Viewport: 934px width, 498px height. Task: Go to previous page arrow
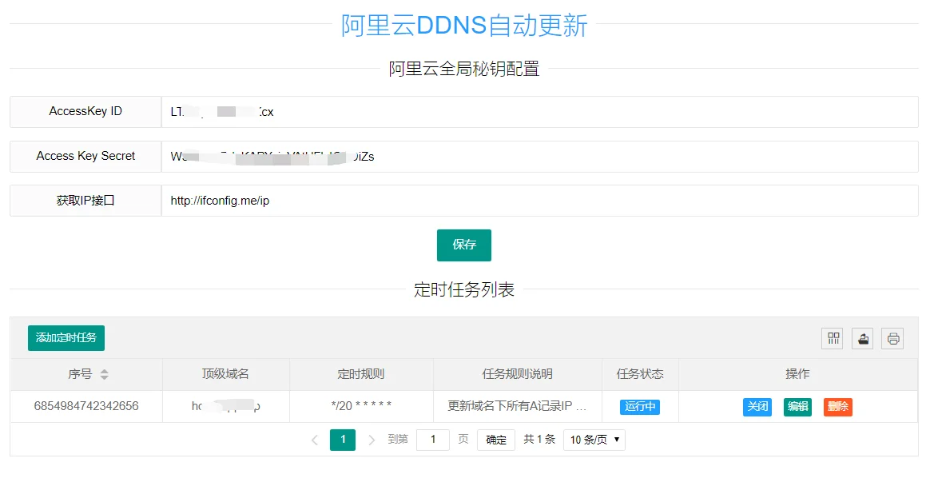[315, 440]
